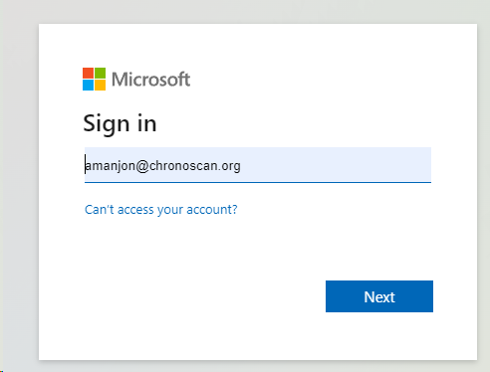This screenshot has height=372, width=490.
Task: Click the blue square in Microsoft logo
Action: click(x=88, y=86)
